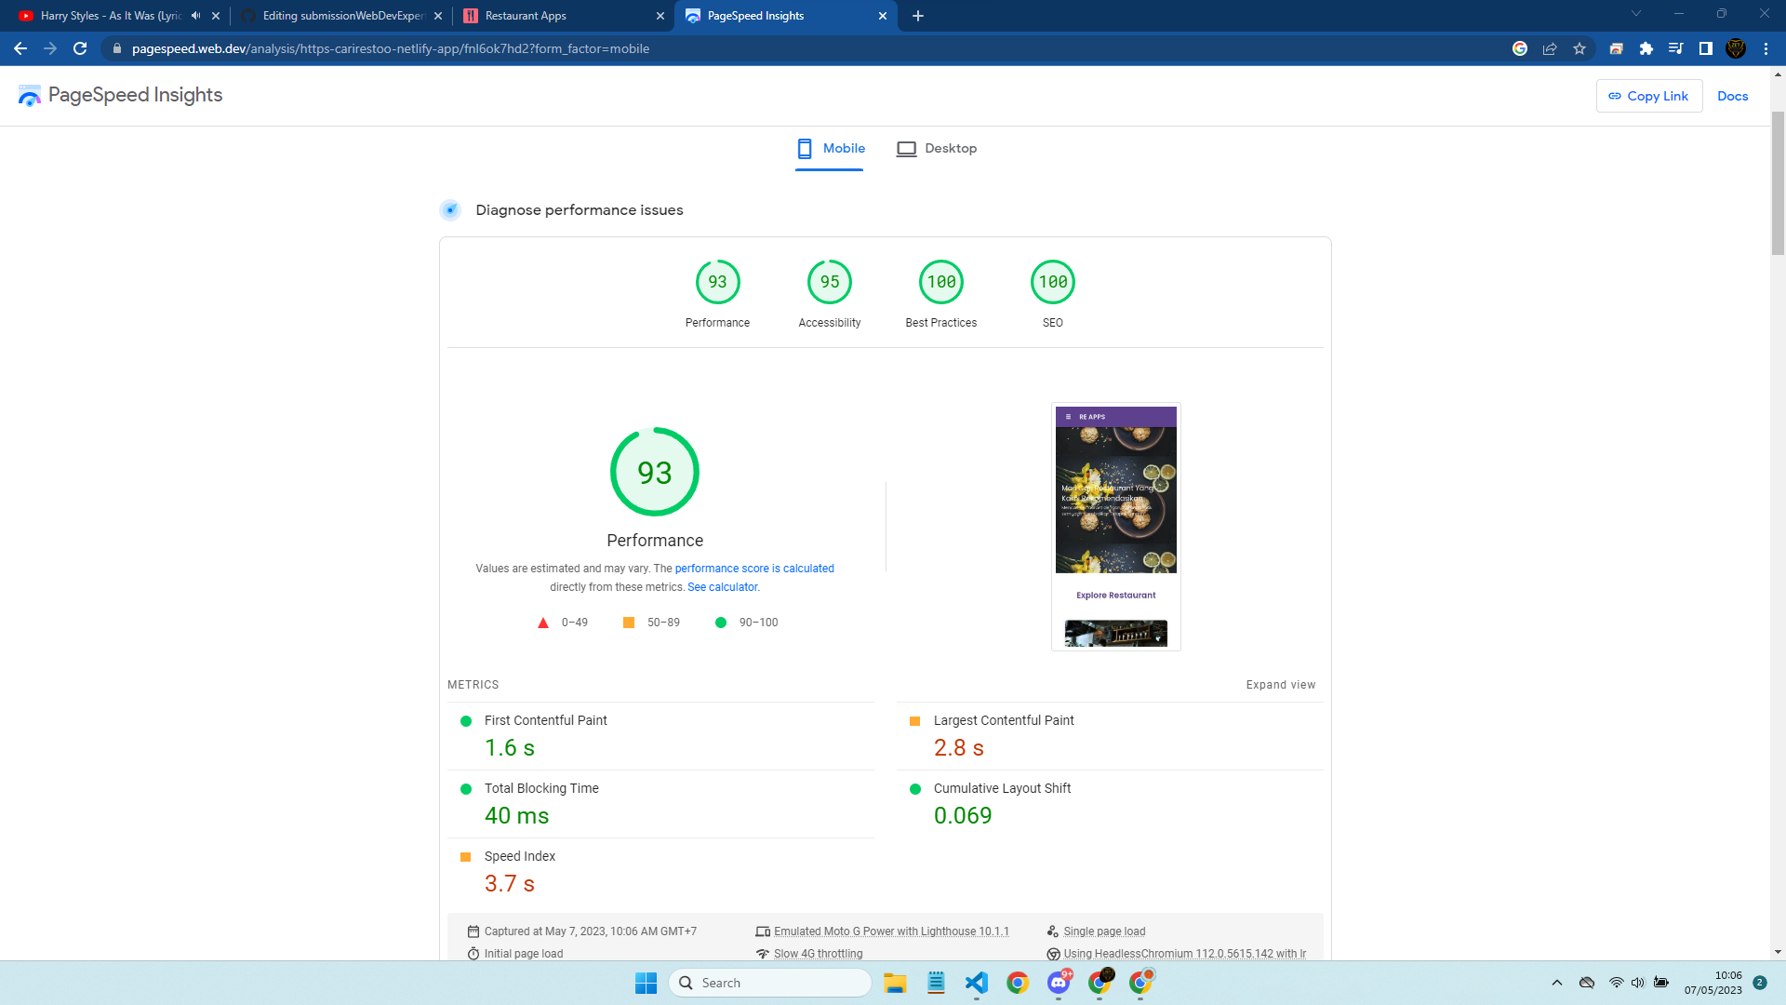
Task: Open the 'See calculator.' link
Action: coord(724,587)
